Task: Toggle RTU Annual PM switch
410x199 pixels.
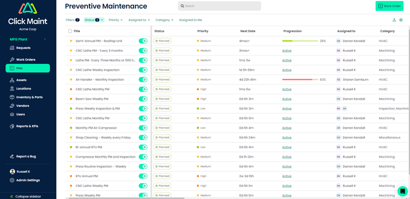Action: [x=143, y=176]
